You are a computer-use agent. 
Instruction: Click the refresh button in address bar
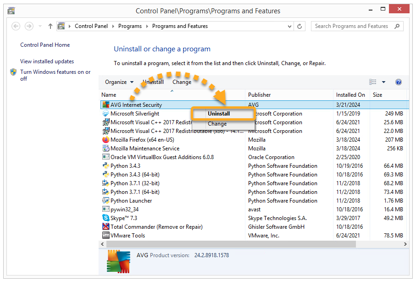tap(300, 27)
